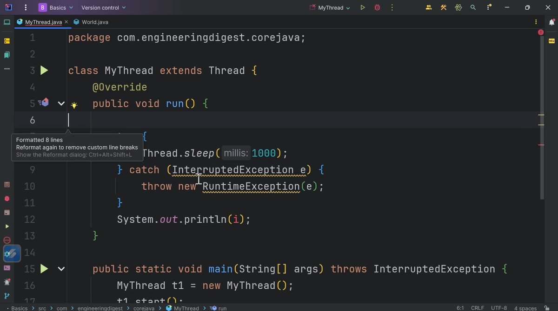Image resolution: width=558 pixels, height=311 pixels.
Task: Open the Git branch tool window icon
Action: point(7,296)
